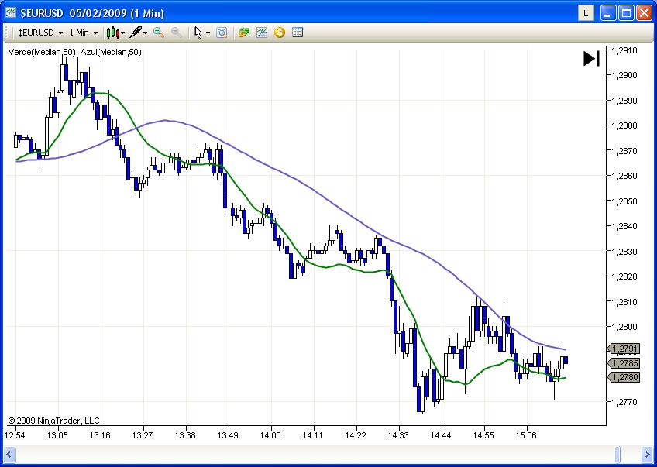Image resolution: width=657 pixels, height=467 pixels.
Task: Click the 14:33 time axis label
Action: pyautogui.click(x=398, y=435)
